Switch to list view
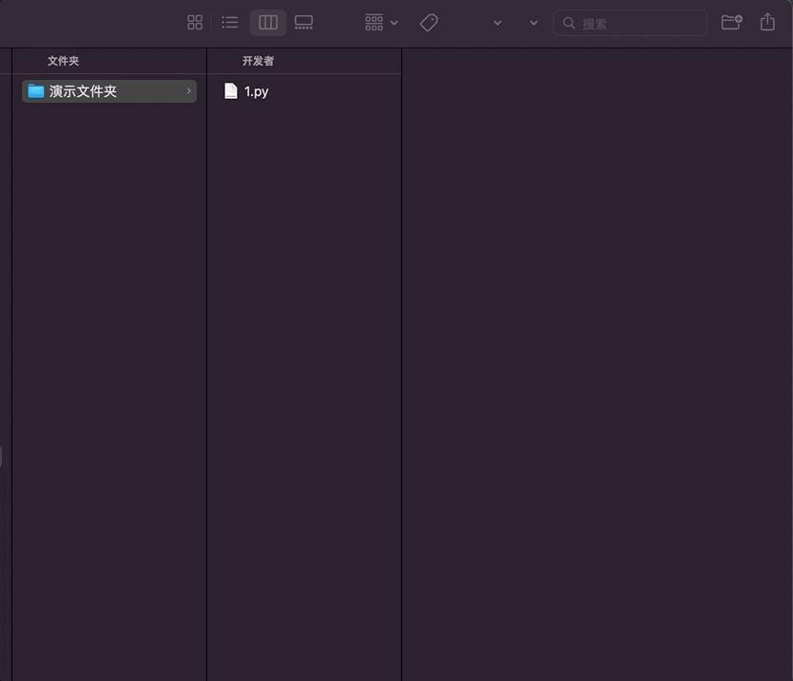The height and width of the screenshot is (681, 793). [229, 22]
